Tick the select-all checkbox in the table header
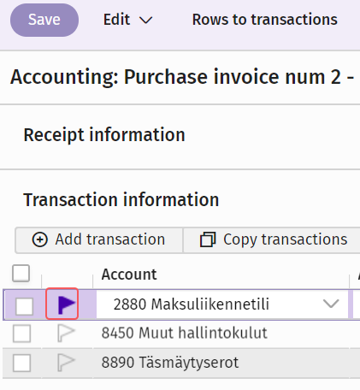Image resolution: width=360 pixels, height=390 pixels. pyautogui.click(x=21, y=273)
